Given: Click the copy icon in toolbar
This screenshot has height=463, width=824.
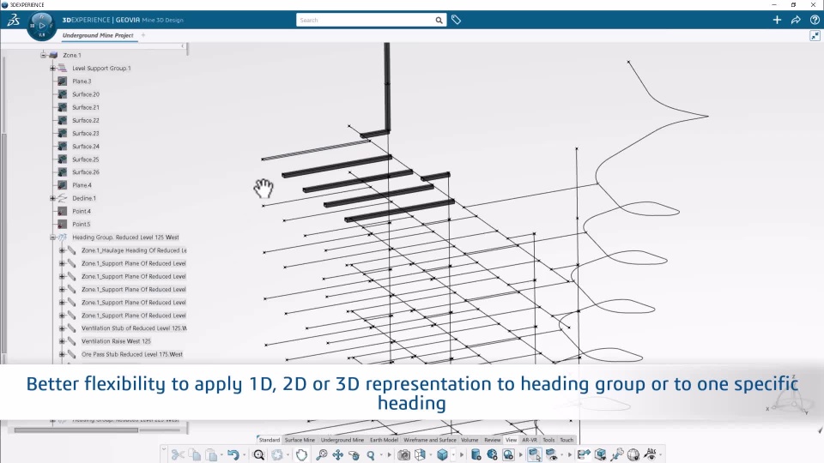Looking at the screenshot, I should tap(195, 454).
